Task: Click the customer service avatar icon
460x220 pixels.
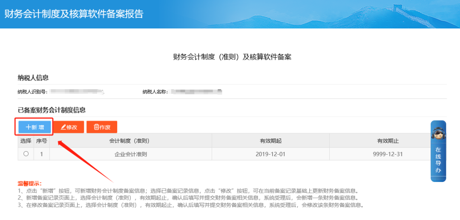Action: 438,133
